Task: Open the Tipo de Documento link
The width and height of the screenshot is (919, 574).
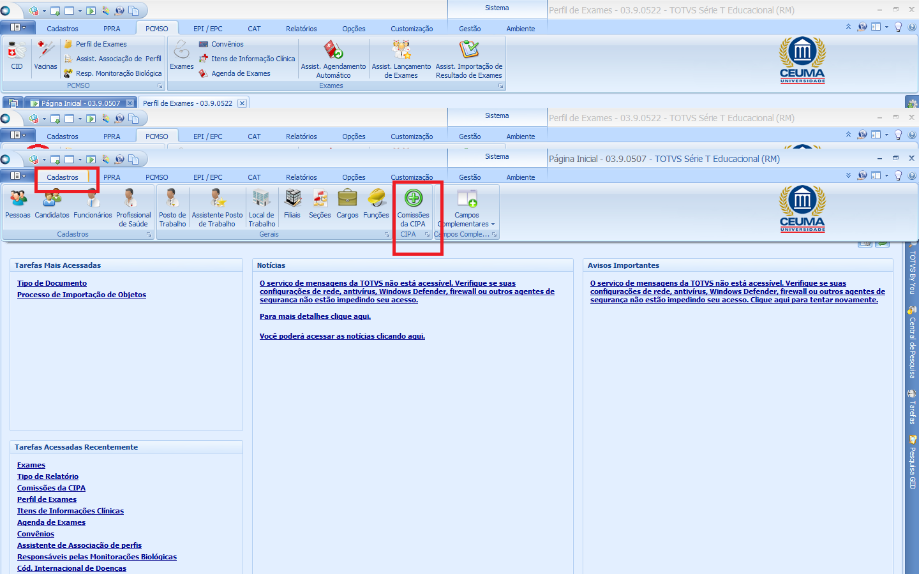Action: click(52, 283)
